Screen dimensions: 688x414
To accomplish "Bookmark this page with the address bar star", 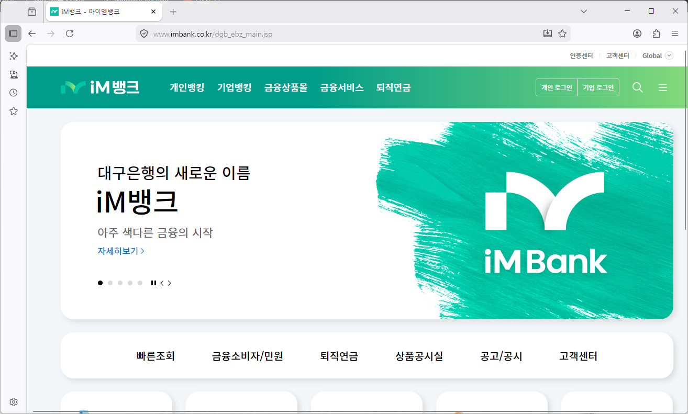I will click(562, 33).
